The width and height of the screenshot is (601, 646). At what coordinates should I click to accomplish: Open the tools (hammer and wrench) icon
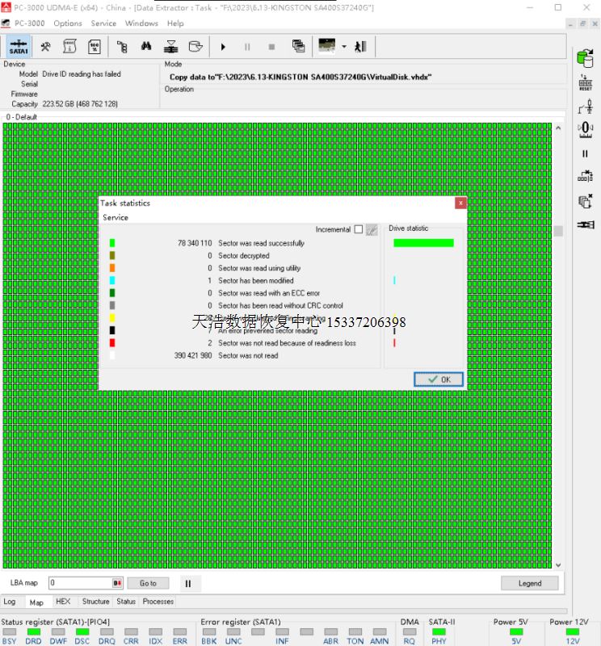[x=45, y=46]
